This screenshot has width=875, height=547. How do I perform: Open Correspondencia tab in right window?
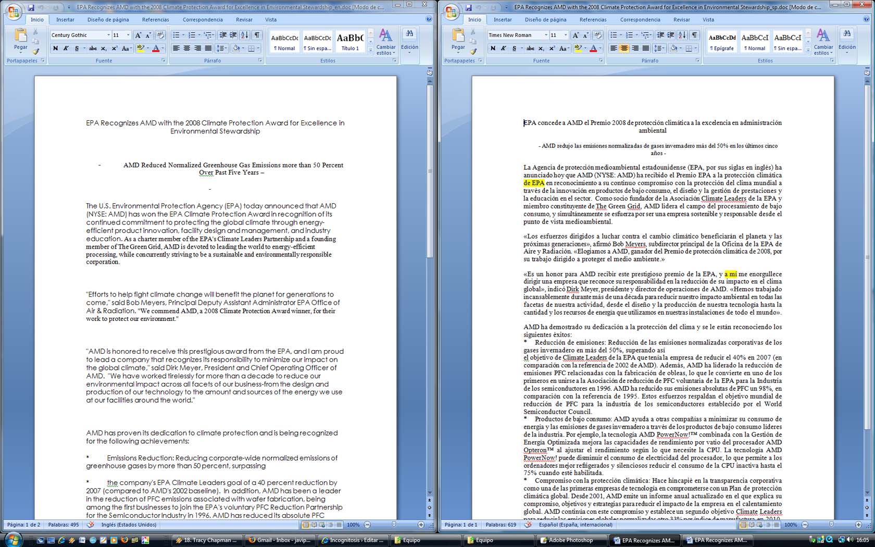point(640,20)
